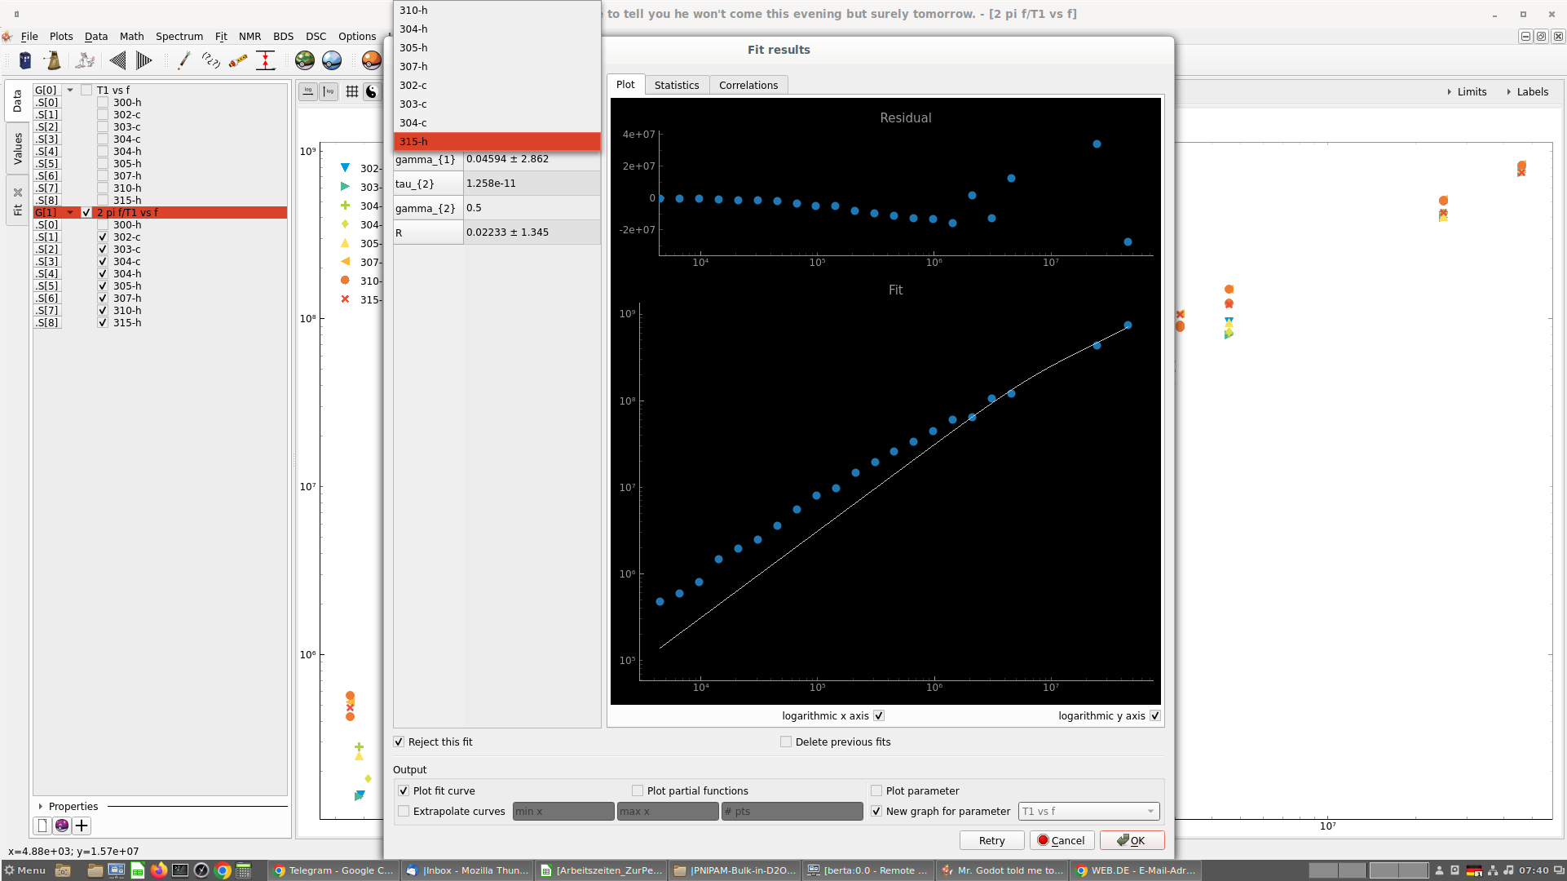This screenshot has width=1567, height=881.
Task: Click the green Pokeball toolbar icon
Action: 305,60
